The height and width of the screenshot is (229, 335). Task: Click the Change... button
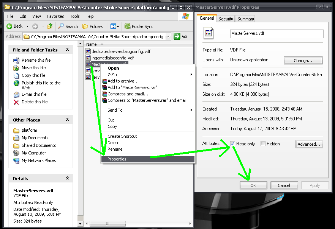[x=303, y=61]
